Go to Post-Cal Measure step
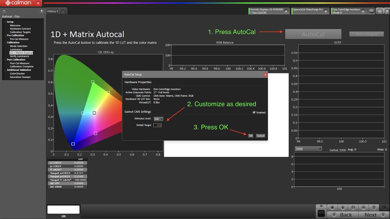This screenshot has height=219, width=390. 19,63
